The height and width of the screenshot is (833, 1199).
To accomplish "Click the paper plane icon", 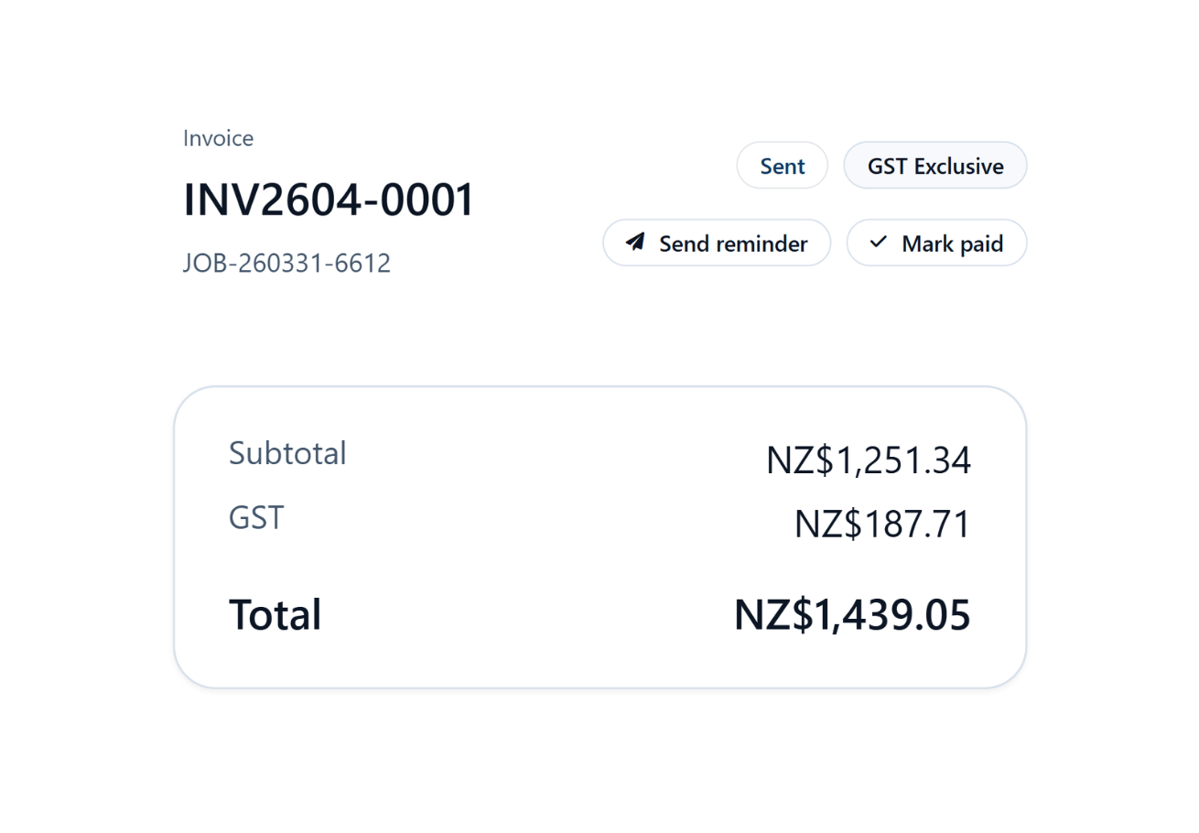I will pos(635,243).
